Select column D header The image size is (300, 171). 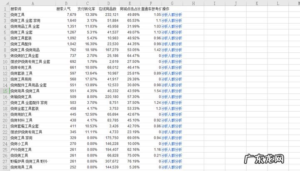coord(108,3)
